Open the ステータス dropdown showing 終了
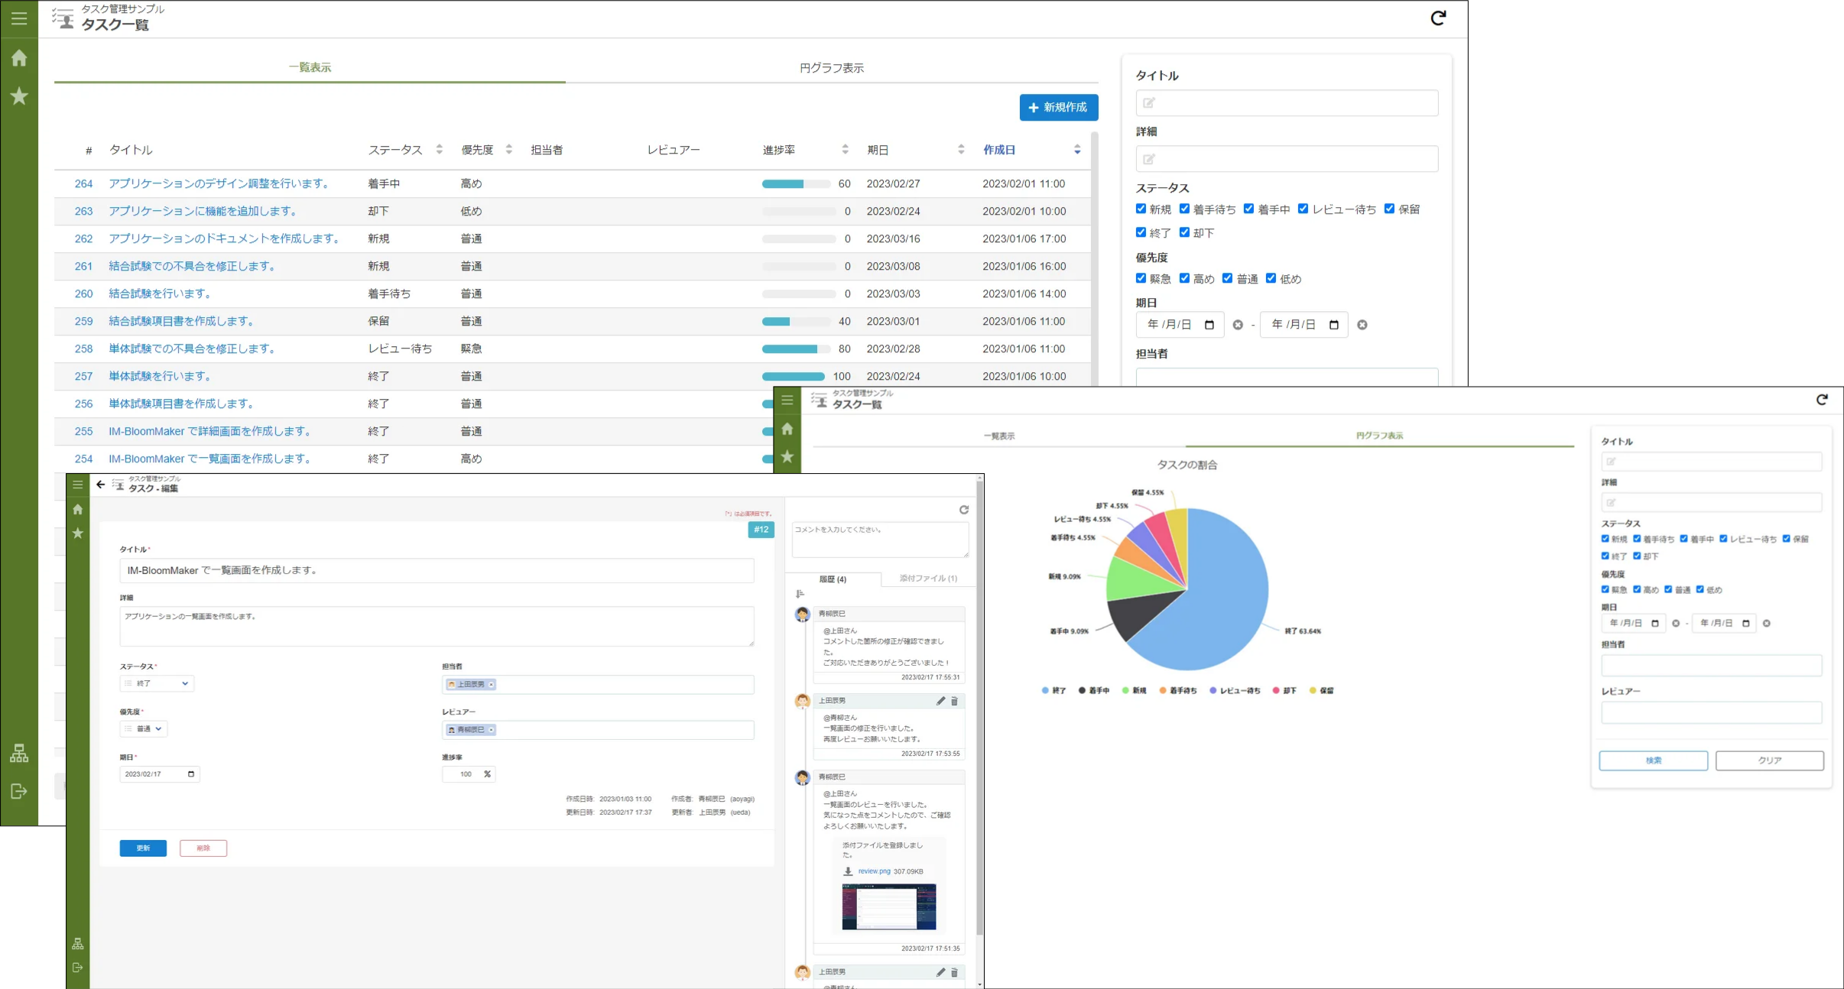Viewport: 1844px width, 989px height. click(157, 683)
